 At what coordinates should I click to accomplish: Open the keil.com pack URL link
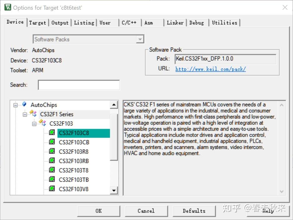click(x=211, y=69)
